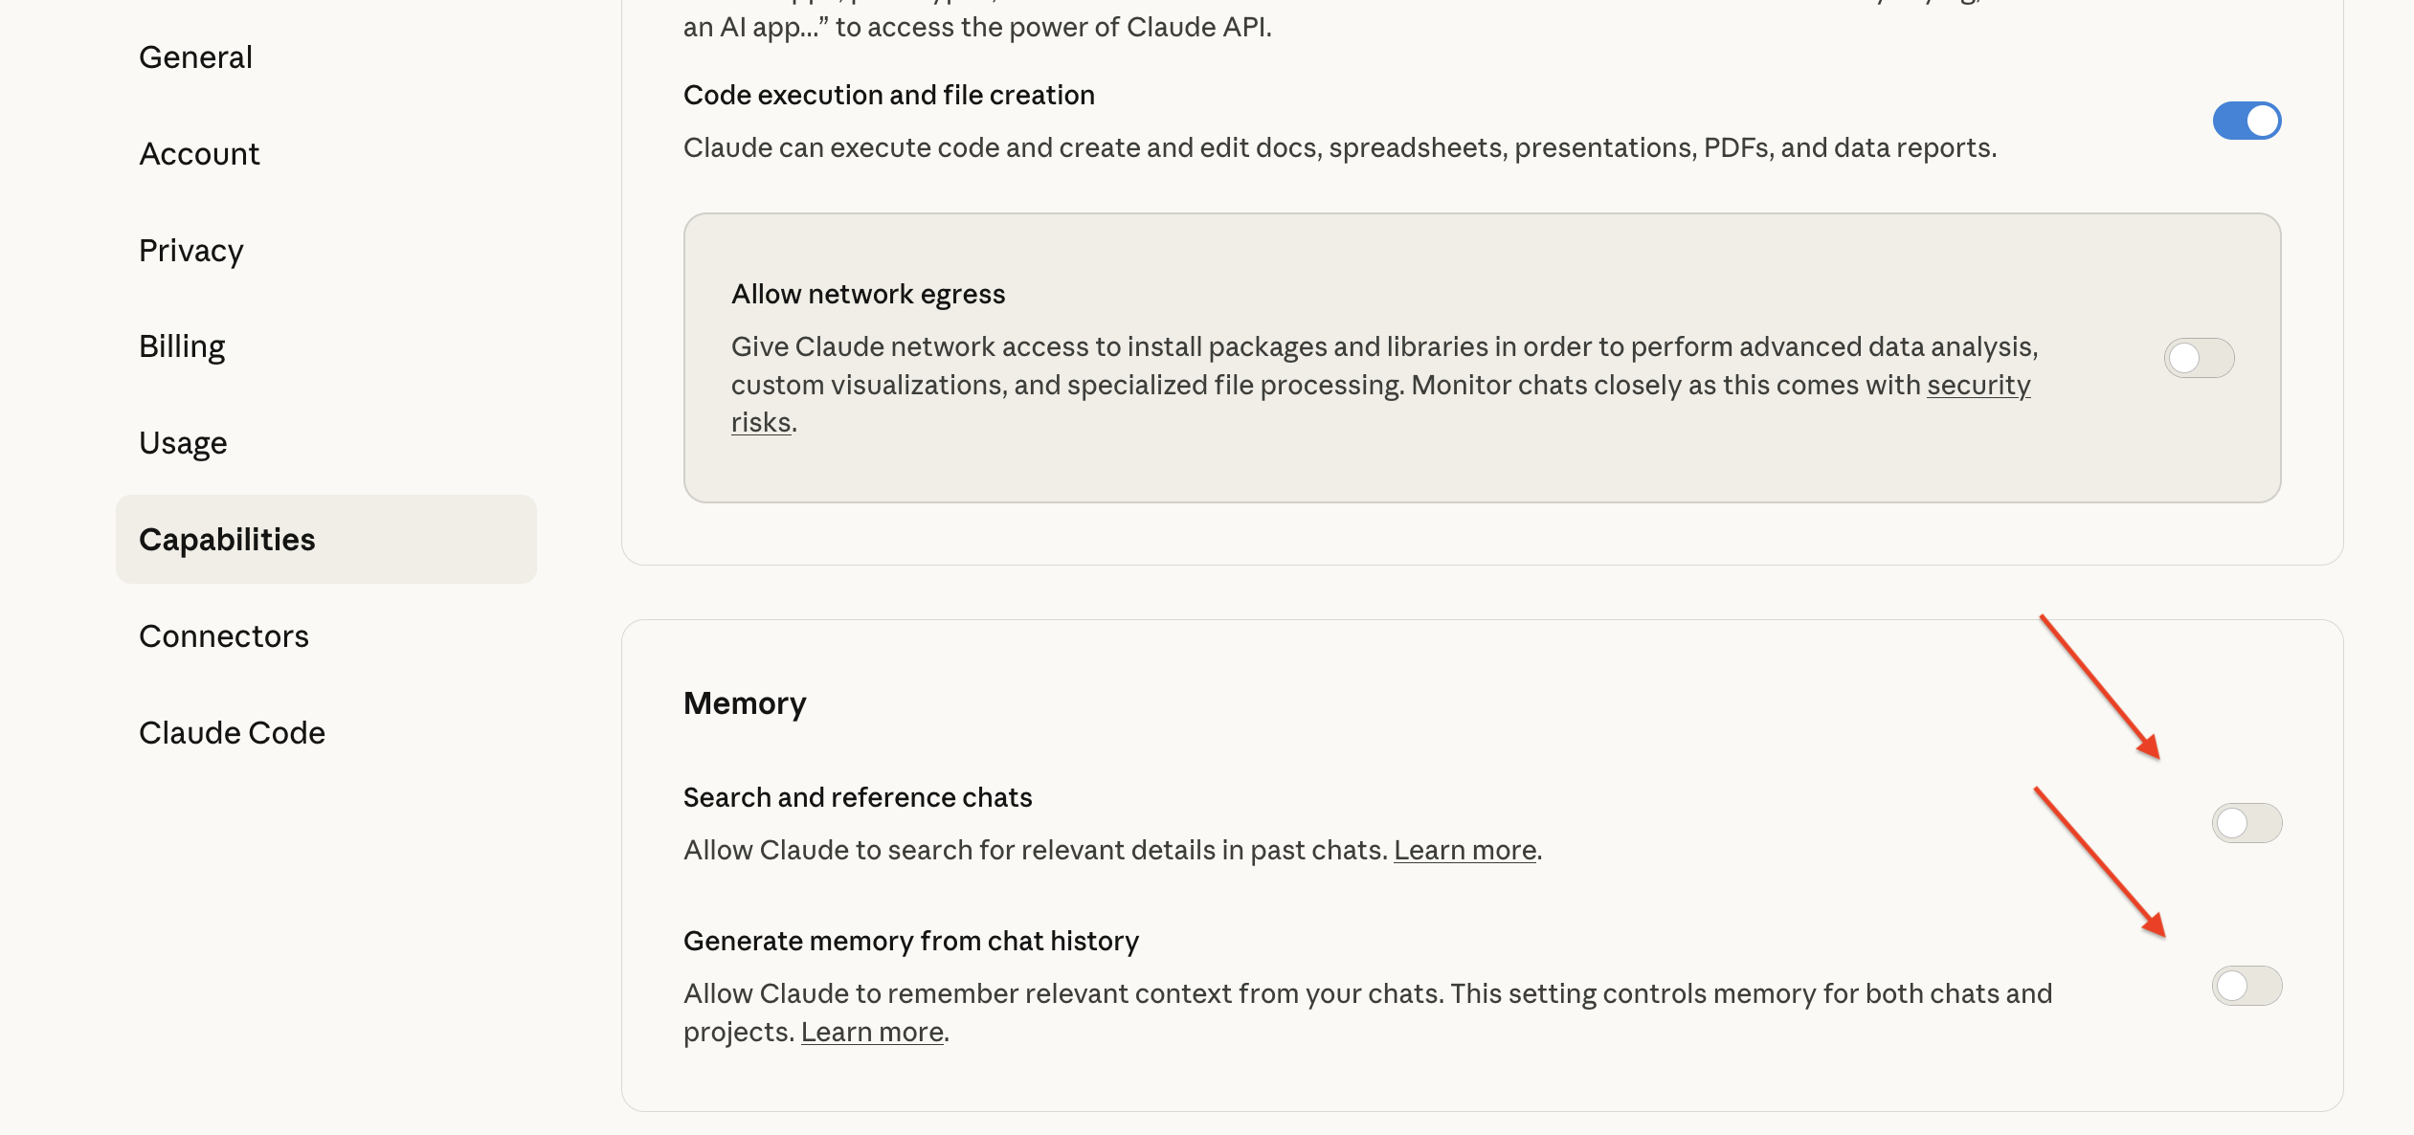Screen dimensions: 2414x1135
Task: Turn on Search and reference chats
Action: (x=2246, y=823)
